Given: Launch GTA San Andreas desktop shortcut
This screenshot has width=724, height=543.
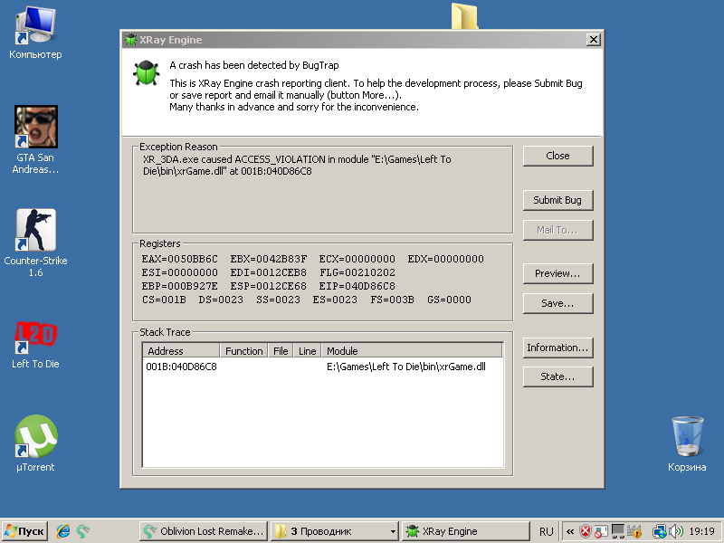Looking at the screenshot, I should click(x=36, y=129).
